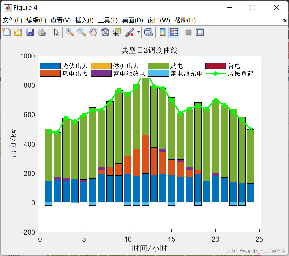Open the 工具(T) menu
The image size is (289, 256).
108,20
